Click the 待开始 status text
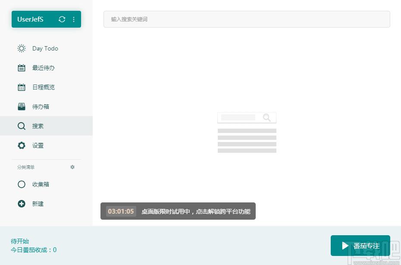This screenshot has width=401, height=265. coord(20,241)
